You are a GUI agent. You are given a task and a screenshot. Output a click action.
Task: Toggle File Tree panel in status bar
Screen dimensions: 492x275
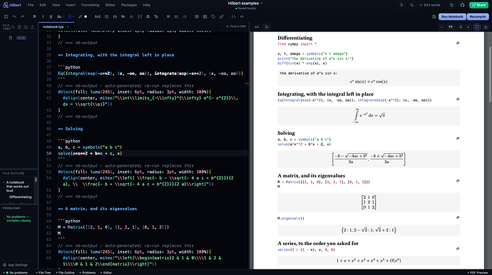pyautogui.click(x=43, y=272)
